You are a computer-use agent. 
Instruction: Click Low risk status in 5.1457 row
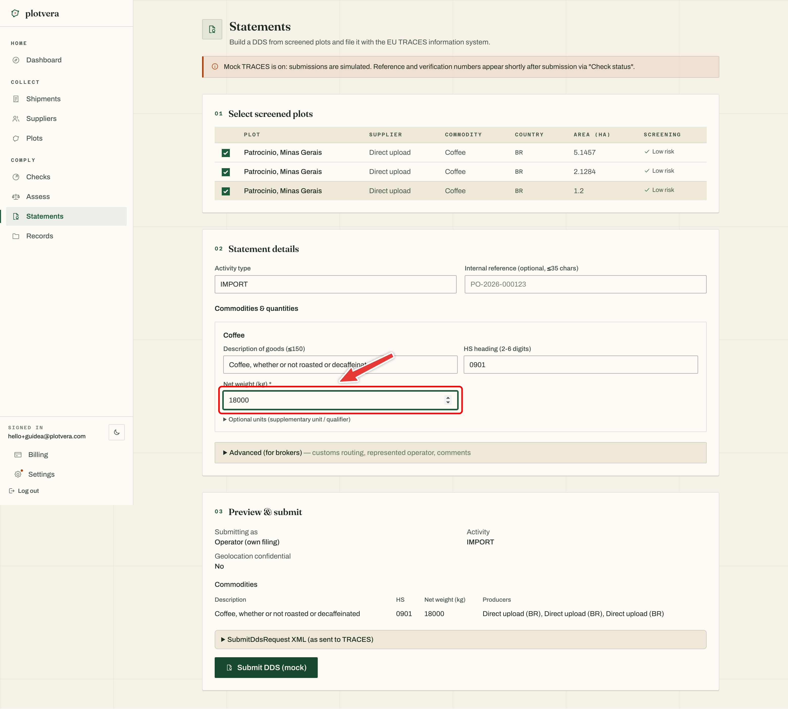click(x=659, y=151)
